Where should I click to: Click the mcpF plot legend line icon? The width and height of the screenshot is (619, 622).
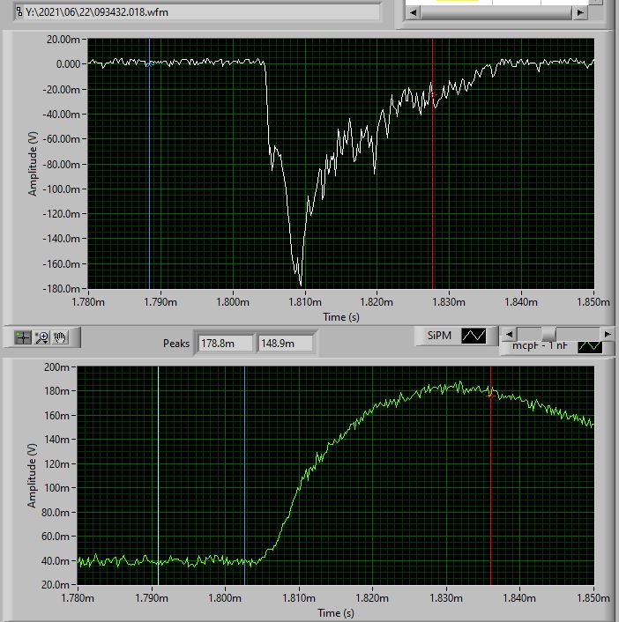point(590,346)
